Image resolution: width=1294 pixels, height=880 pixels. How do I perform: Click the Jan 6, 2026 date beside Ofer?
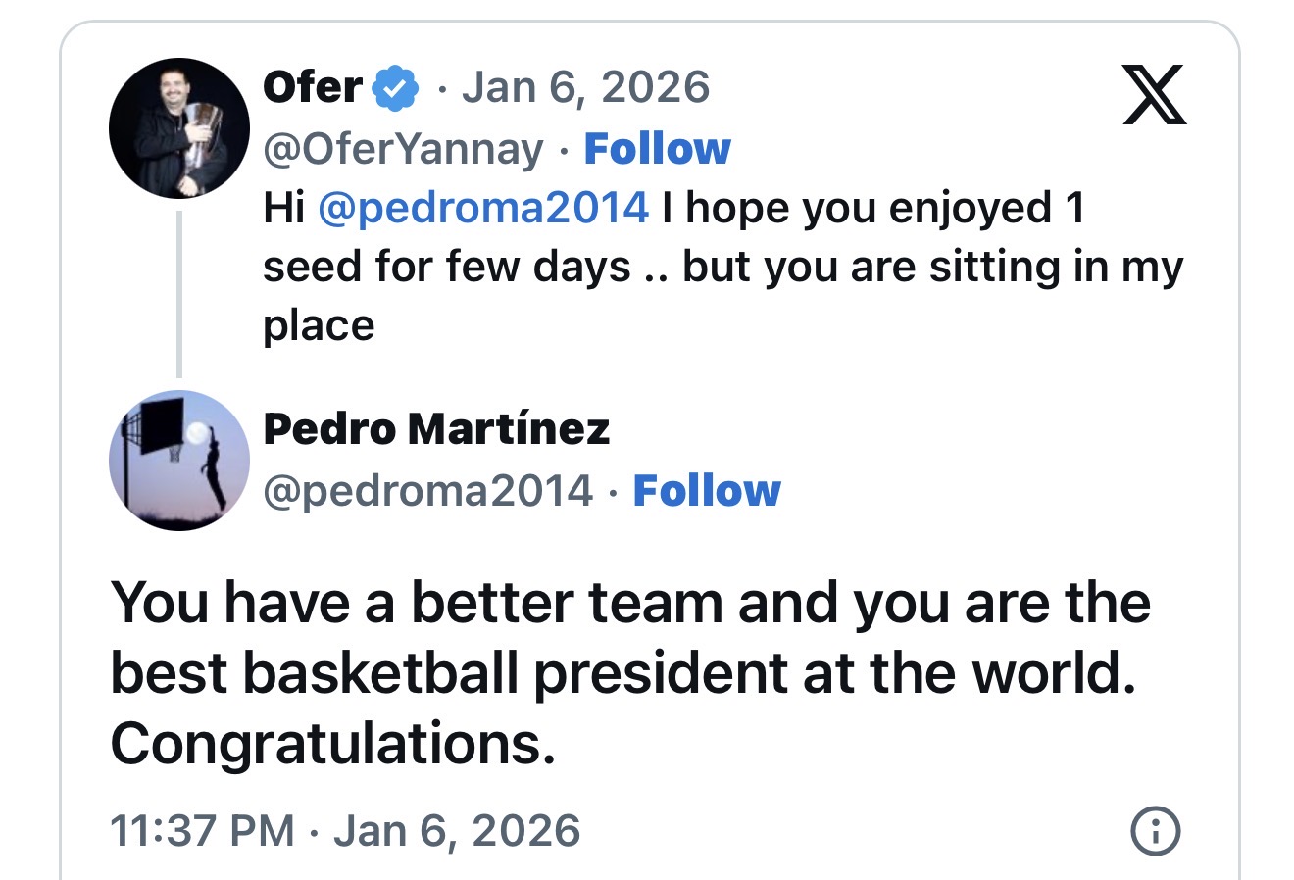click(x=585, y=87)
